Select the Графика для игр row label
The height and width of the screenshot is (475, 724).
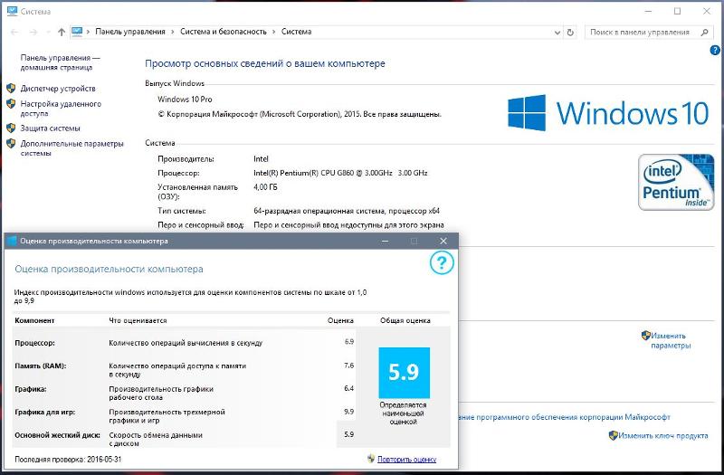(44, 412)
